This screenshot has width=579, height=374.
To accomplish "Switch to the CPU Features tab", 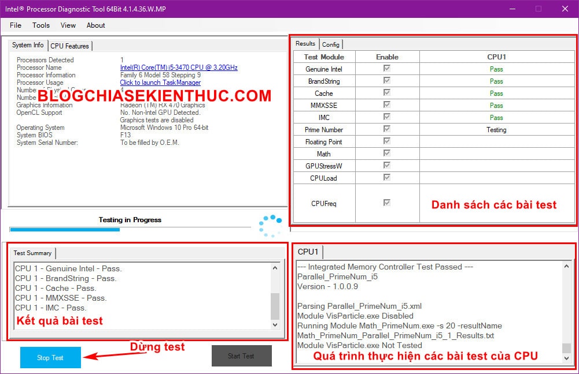I will 70,46.
